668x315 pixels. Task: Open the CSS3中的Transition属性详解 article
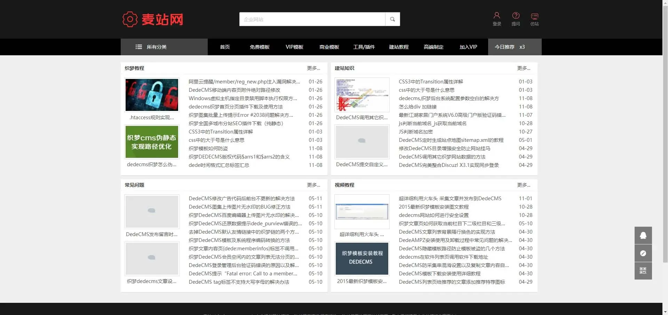221,131
